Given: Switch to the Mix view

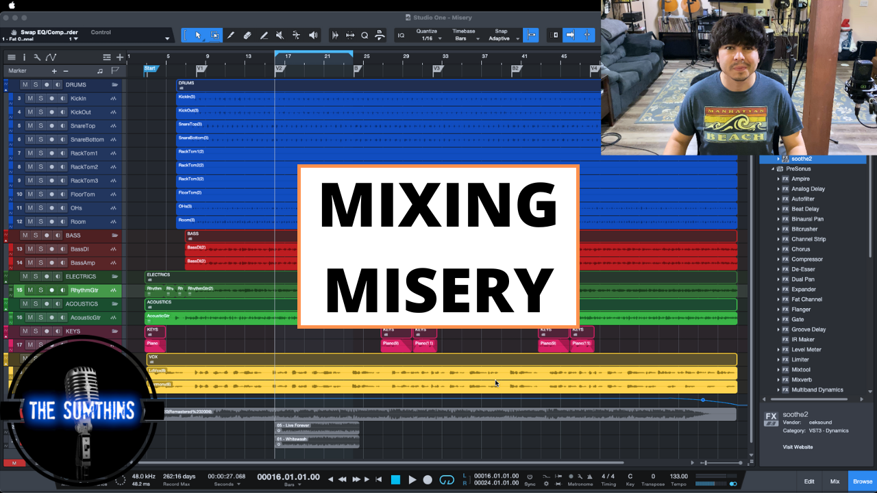Looking at the screenshot, I should 835,481.
